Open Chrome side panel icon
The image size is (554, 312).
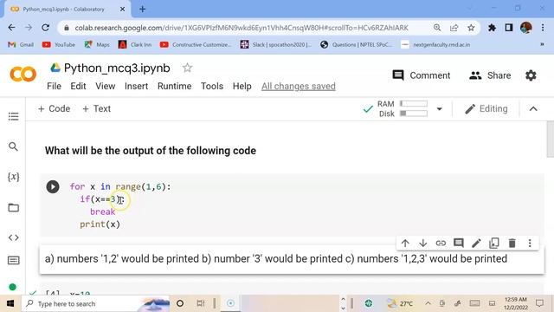click(x=509, y=28)
